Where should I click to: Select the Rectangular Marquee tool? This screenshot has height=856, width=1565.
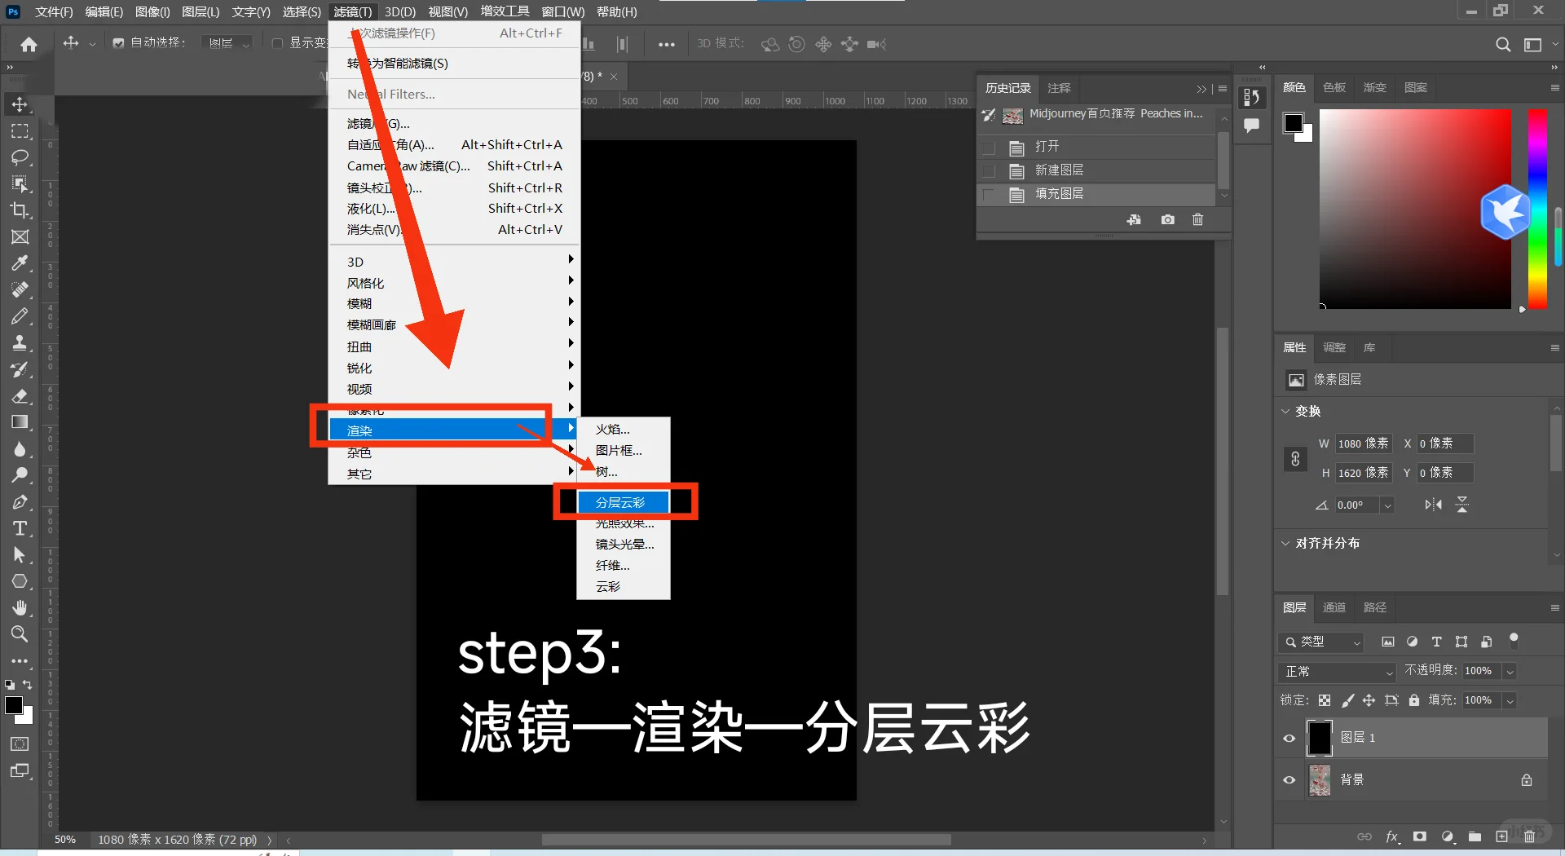(20, 131)
